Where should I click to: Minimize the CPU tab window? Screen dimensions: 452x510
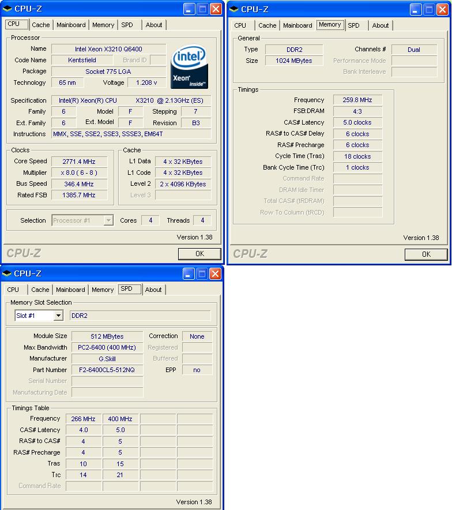pyautogui.click(x=189, y=9)
